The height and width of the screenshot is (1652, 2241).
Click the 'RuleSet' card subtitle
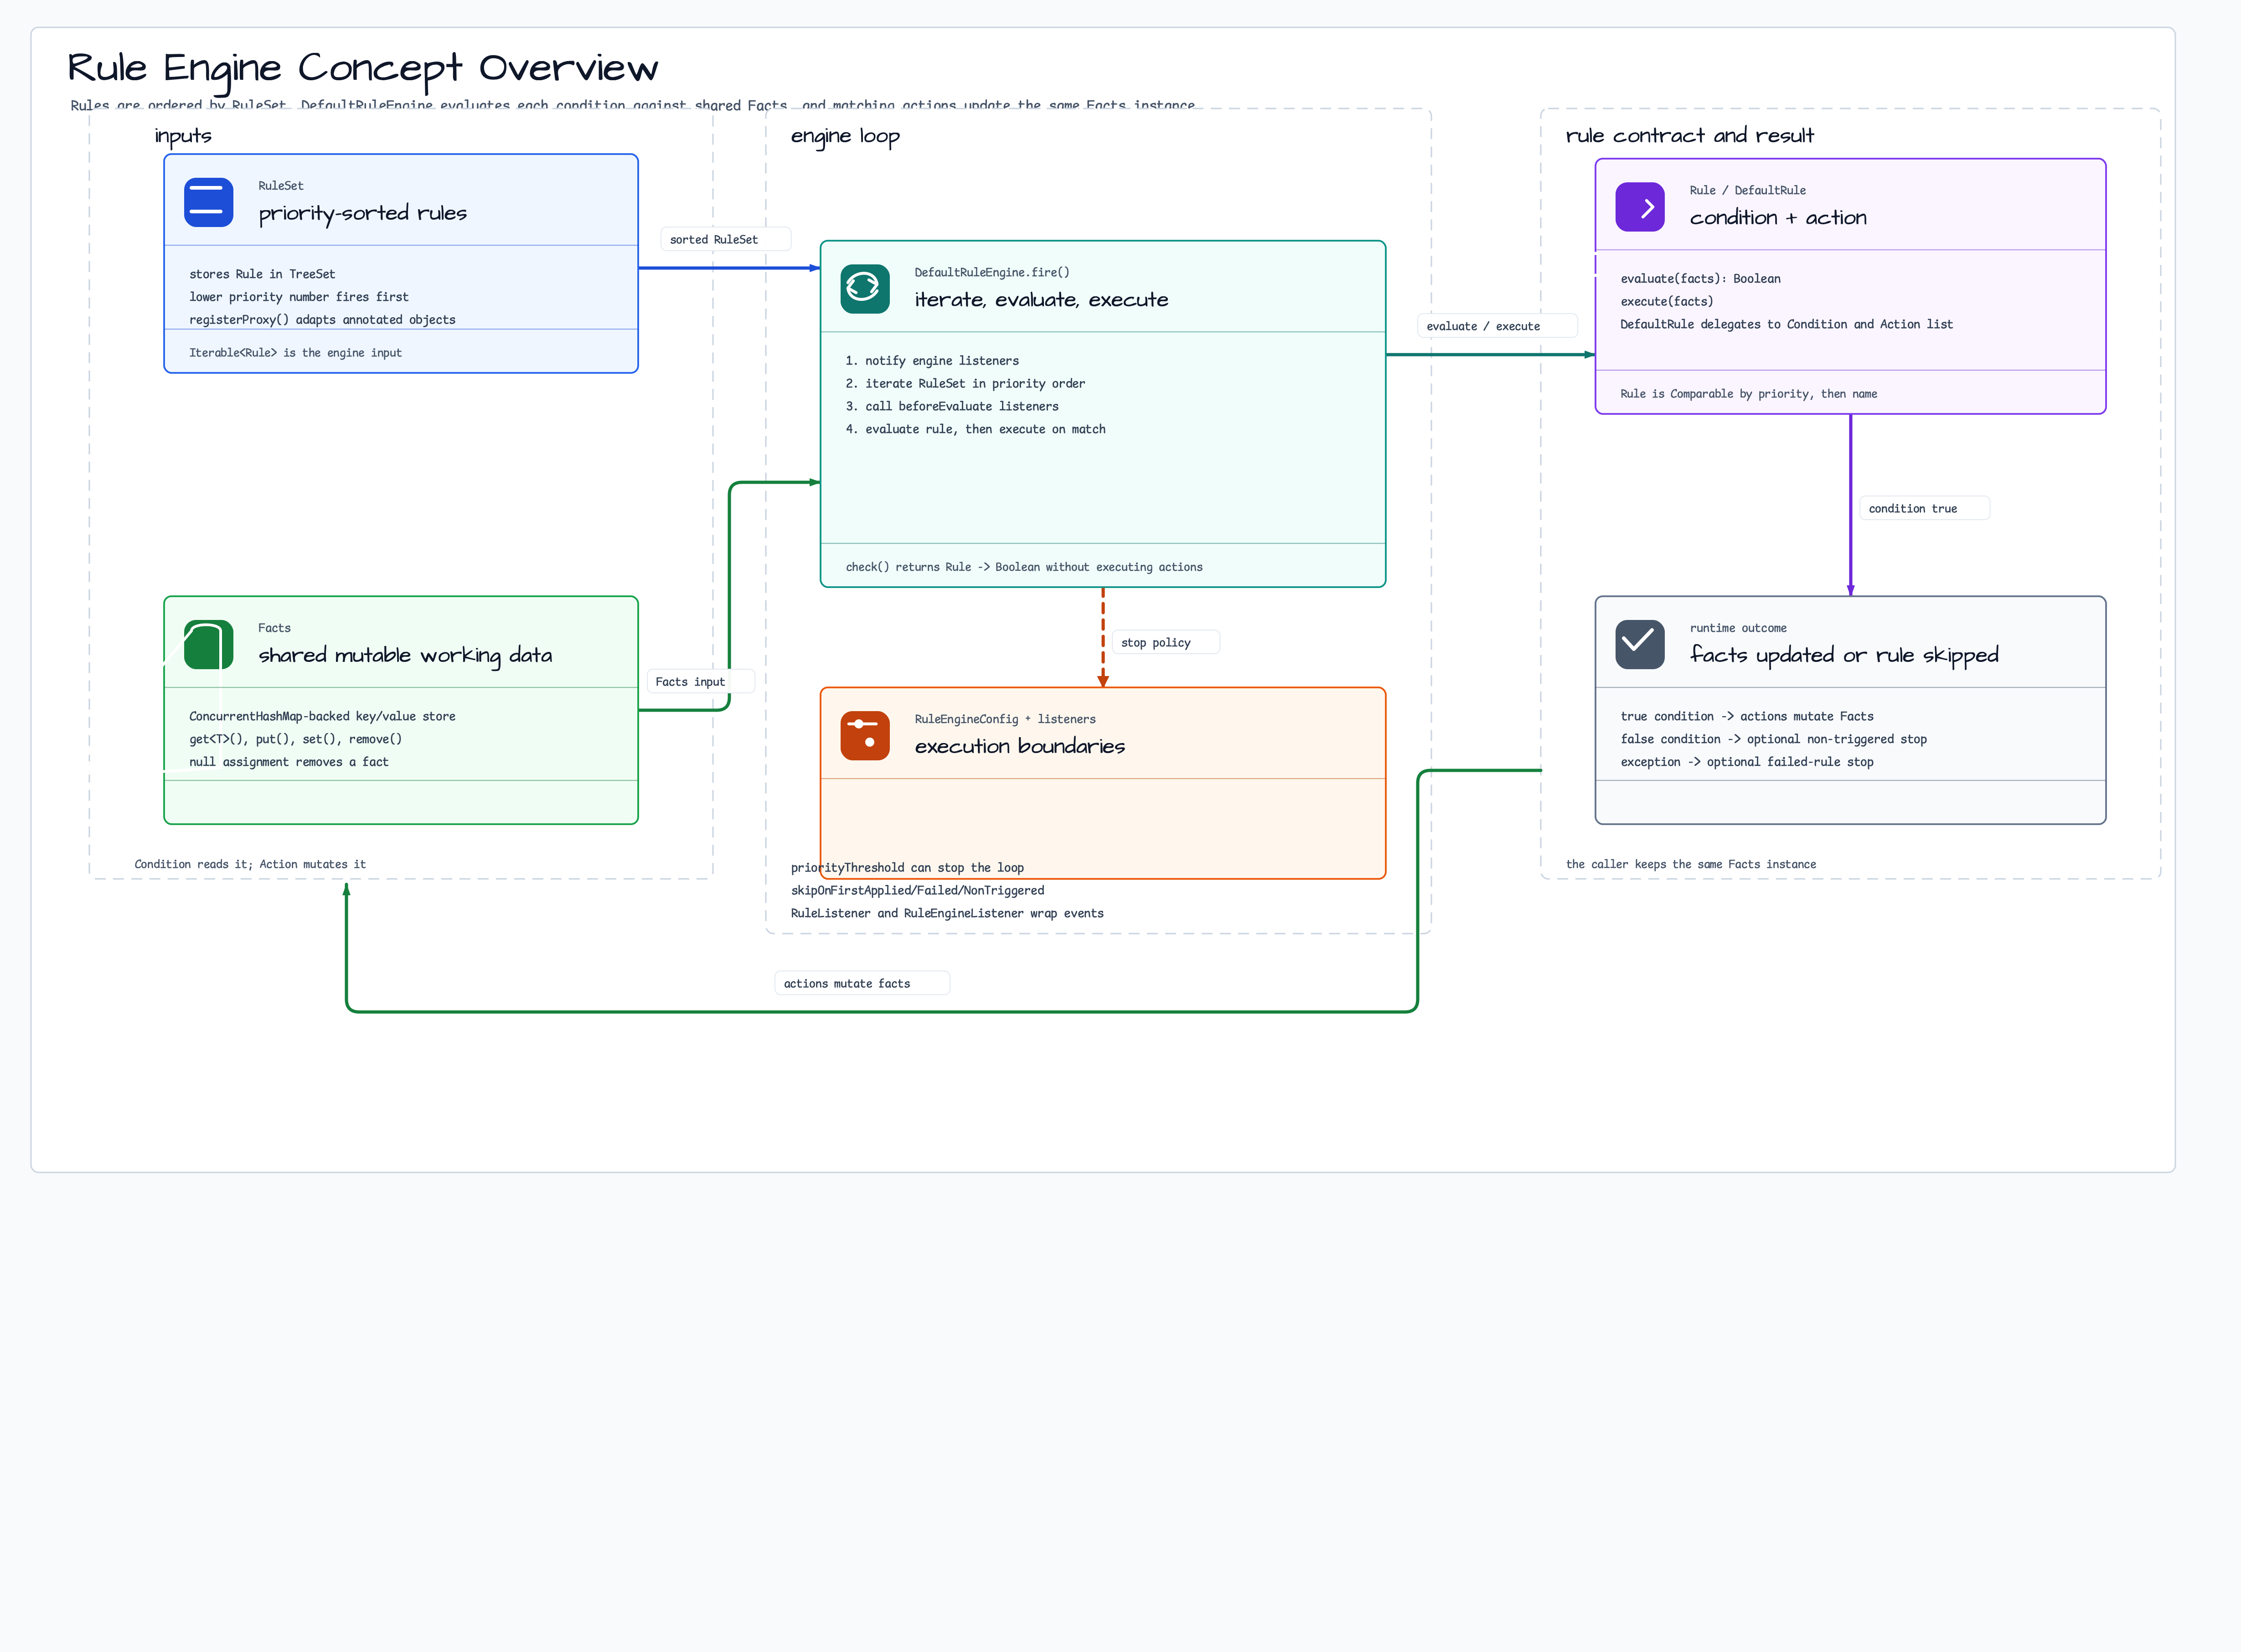[x=280, y=186]
